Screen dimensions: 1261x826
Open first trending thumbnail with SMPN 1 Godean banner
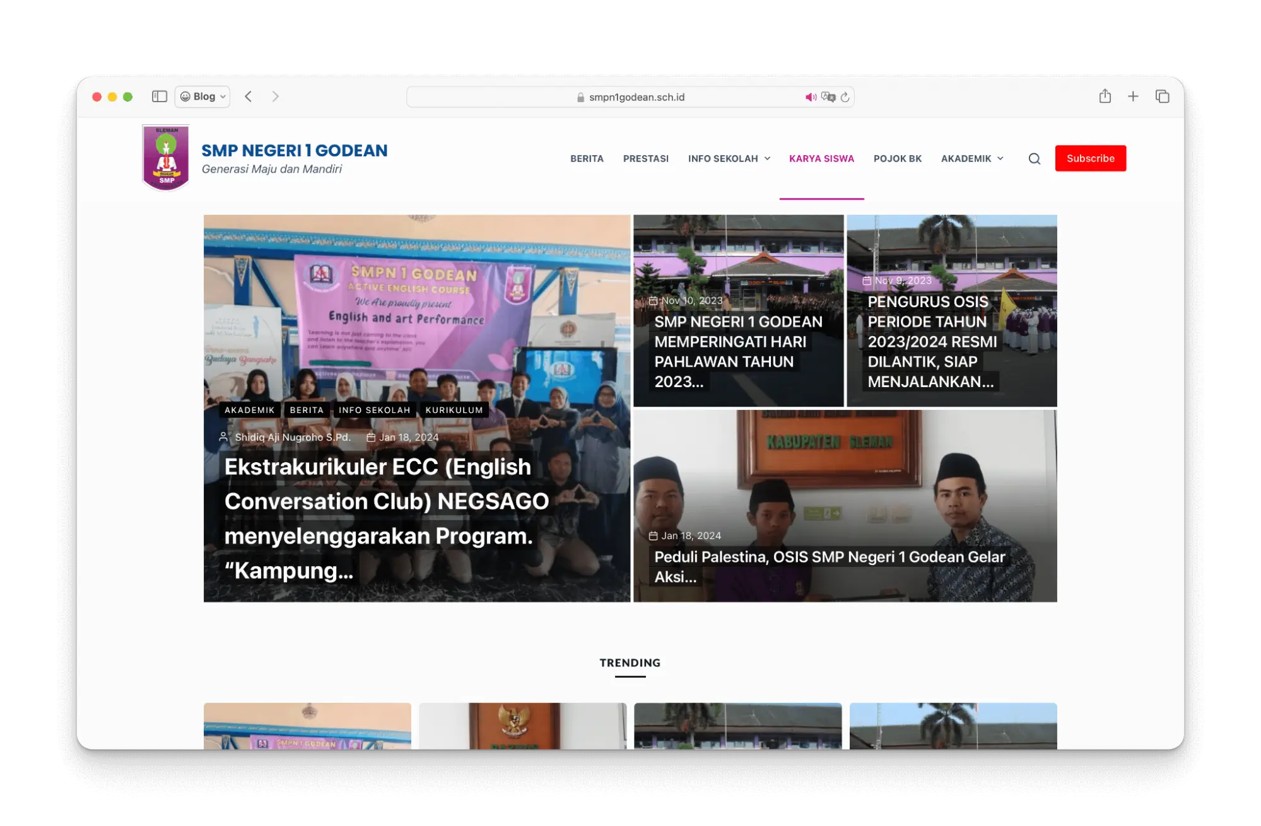(307, 726)
